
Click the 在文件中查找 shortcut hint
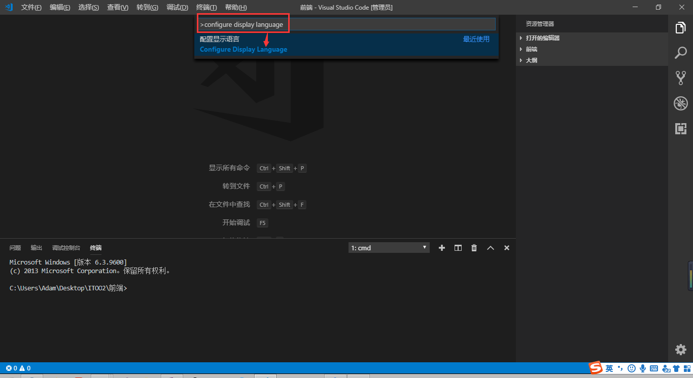coord(229,204)
